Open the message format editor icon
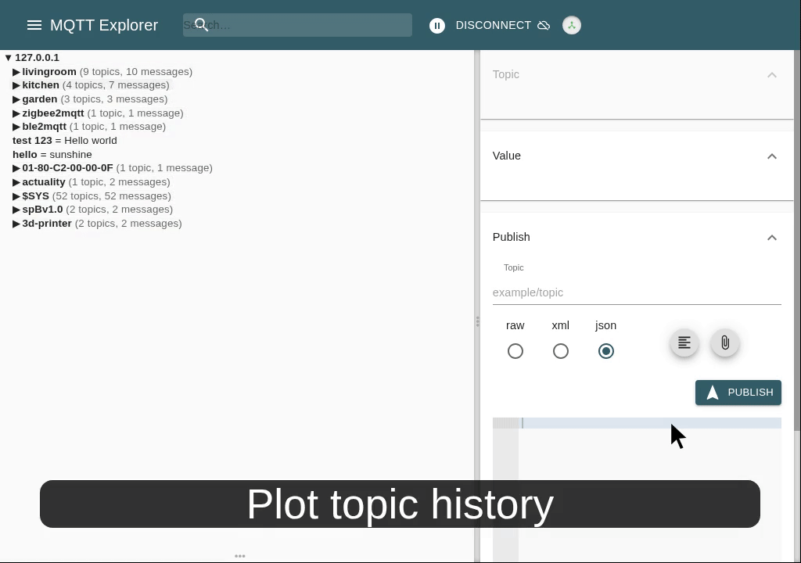 point(684,342)
